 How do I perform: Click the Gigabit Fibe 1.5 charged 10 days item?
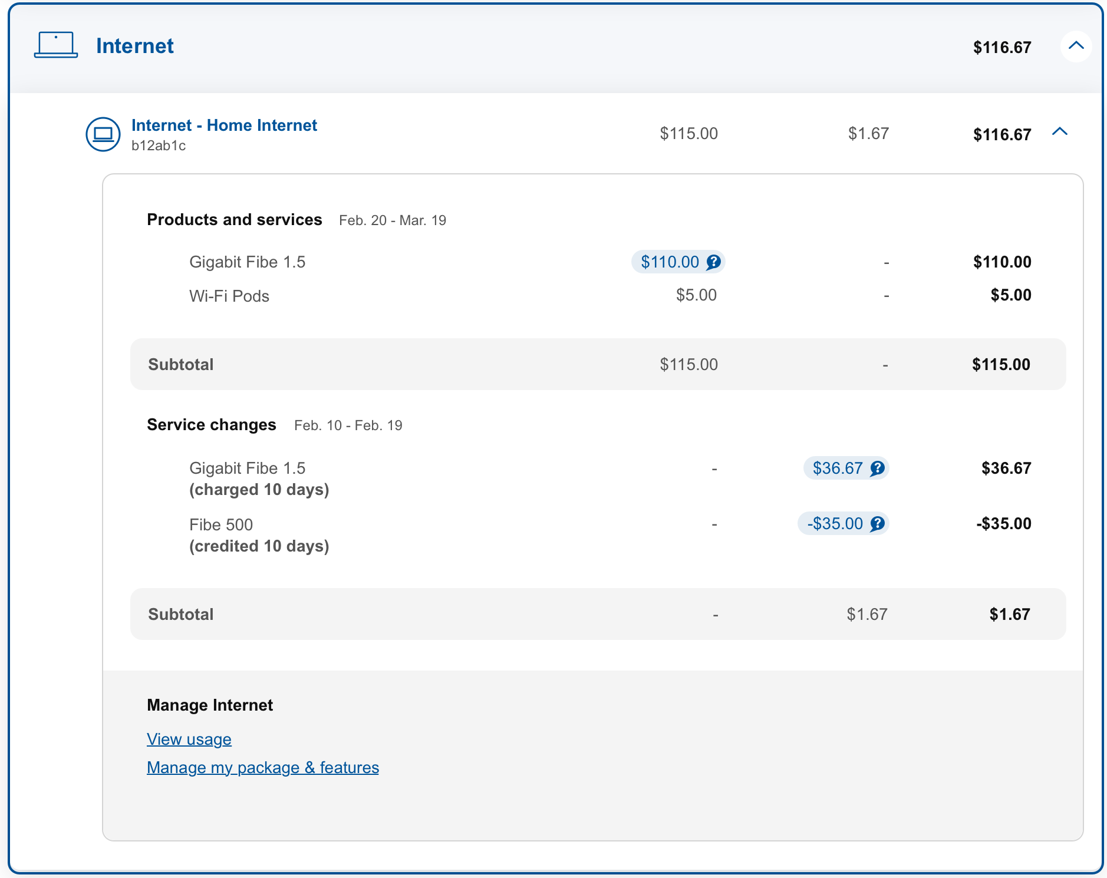[x=259, y=478]
